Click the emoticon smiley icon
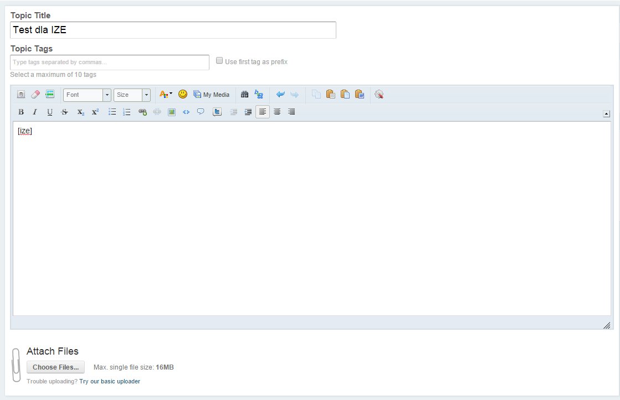620x400 pixels. tap(182, 95)
